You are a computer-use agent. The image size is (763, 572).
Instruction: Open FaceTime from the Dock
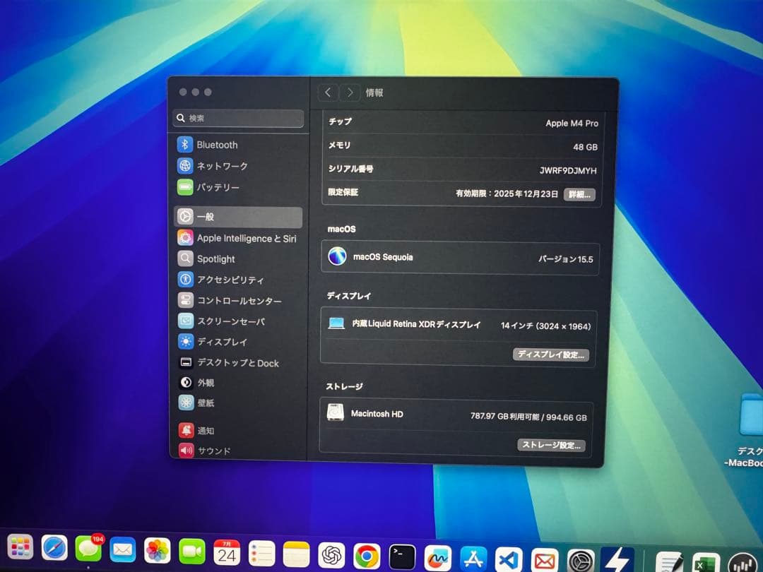pos(191,552)
